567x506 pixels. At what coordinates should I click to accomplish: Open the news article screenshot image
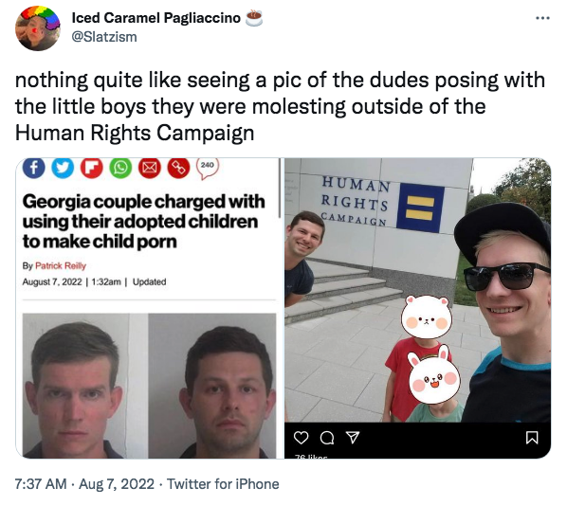(x=149, y=308)
